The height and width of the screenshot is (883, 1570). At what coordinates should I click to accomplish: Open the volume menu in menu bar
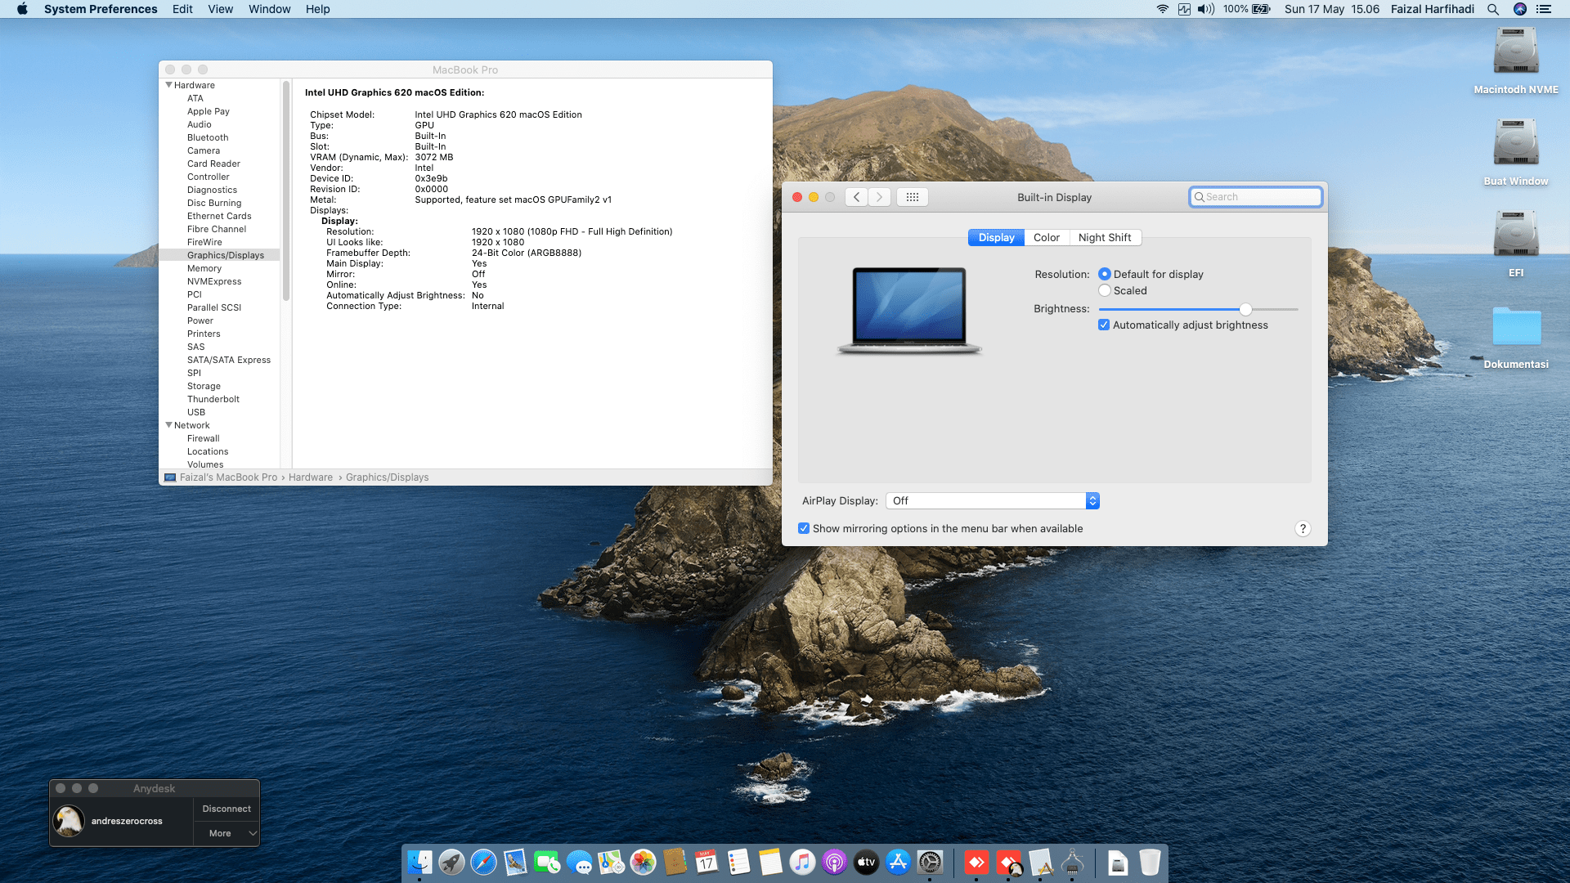click(1206, 9)
